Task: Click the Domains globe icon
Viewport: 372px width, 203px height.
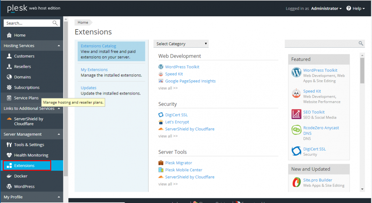Action: click(x=9, y=77)
